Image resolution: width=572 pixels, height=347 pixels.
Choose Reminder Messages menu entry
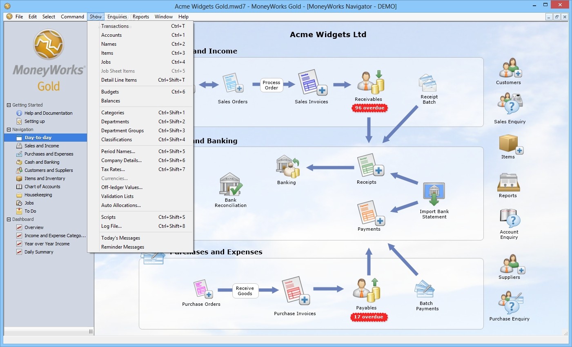click(140, 247)
